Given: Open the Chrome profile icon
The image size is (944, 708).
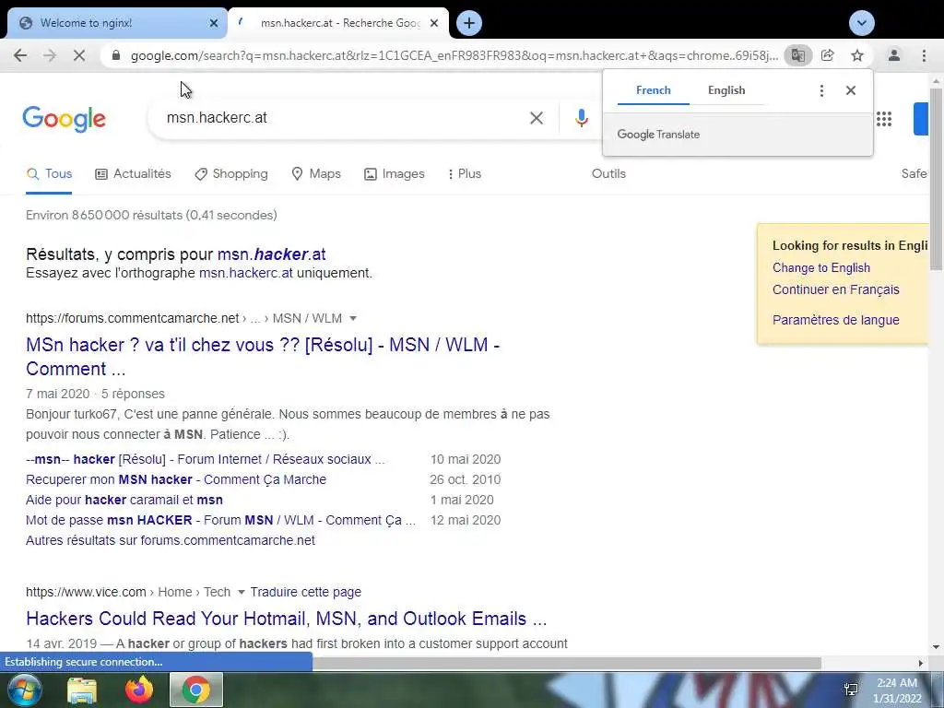Looking at the screenshot, I should coord(894,55).
